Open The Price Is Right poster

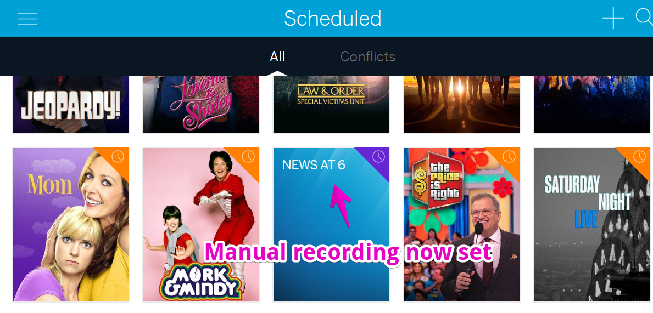pos(462,224)
